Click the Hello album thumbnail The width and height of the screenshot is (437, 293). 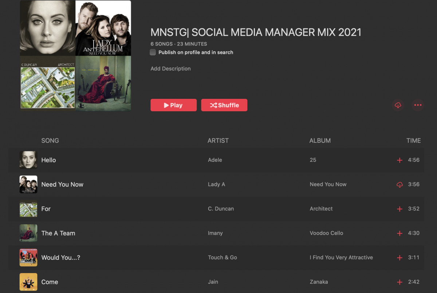click(x=28, y=160)
